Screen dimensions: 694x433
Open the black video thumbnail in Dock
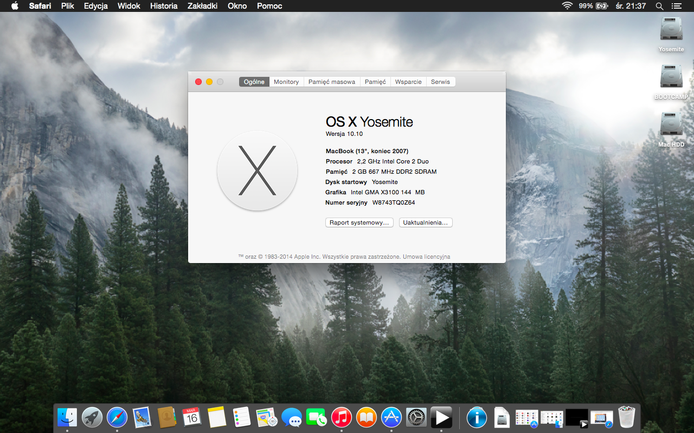point(577,417)
